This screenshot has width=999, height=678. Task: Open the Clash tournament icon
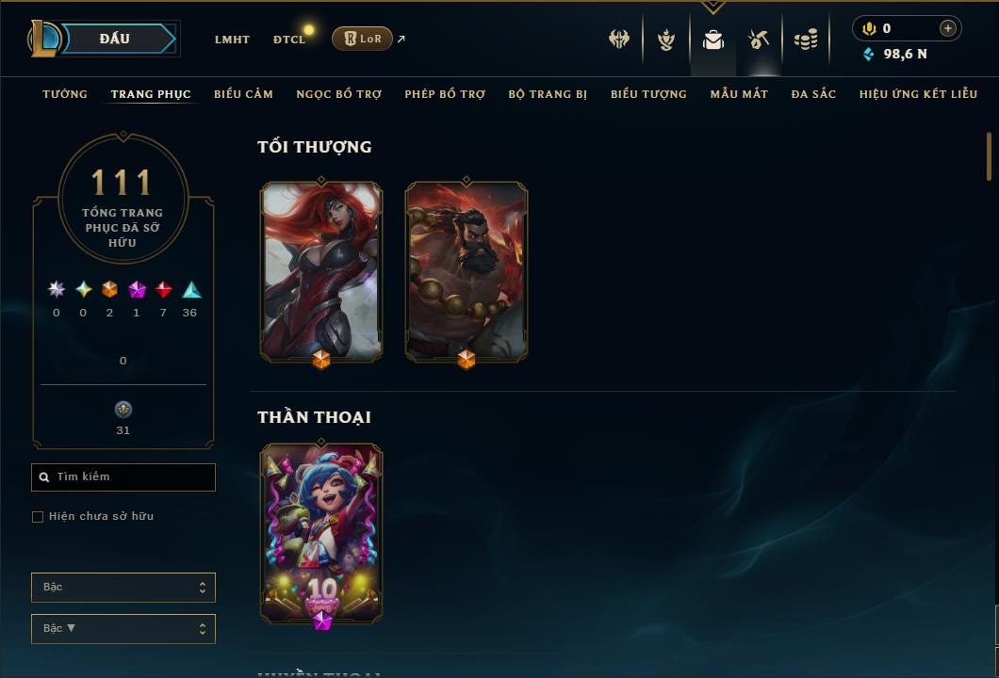[618, 39]
